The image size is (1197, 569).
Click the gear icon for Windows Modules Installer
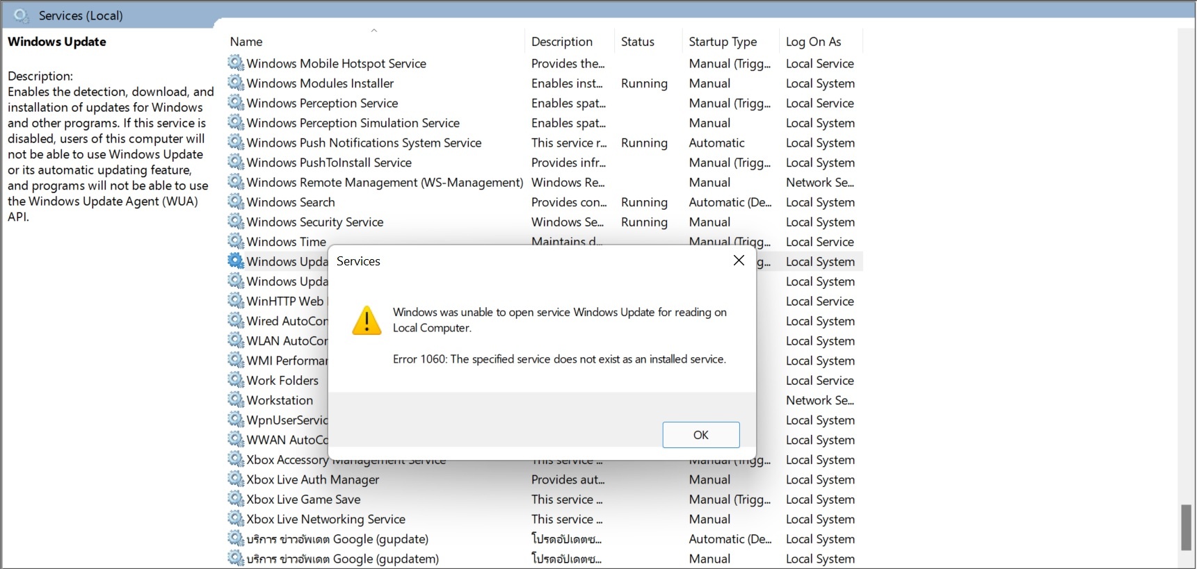coord(236,83)
